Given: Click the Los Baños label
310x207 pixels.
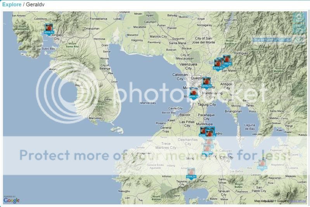Looking at the screenshot, I should click(237, 171).
